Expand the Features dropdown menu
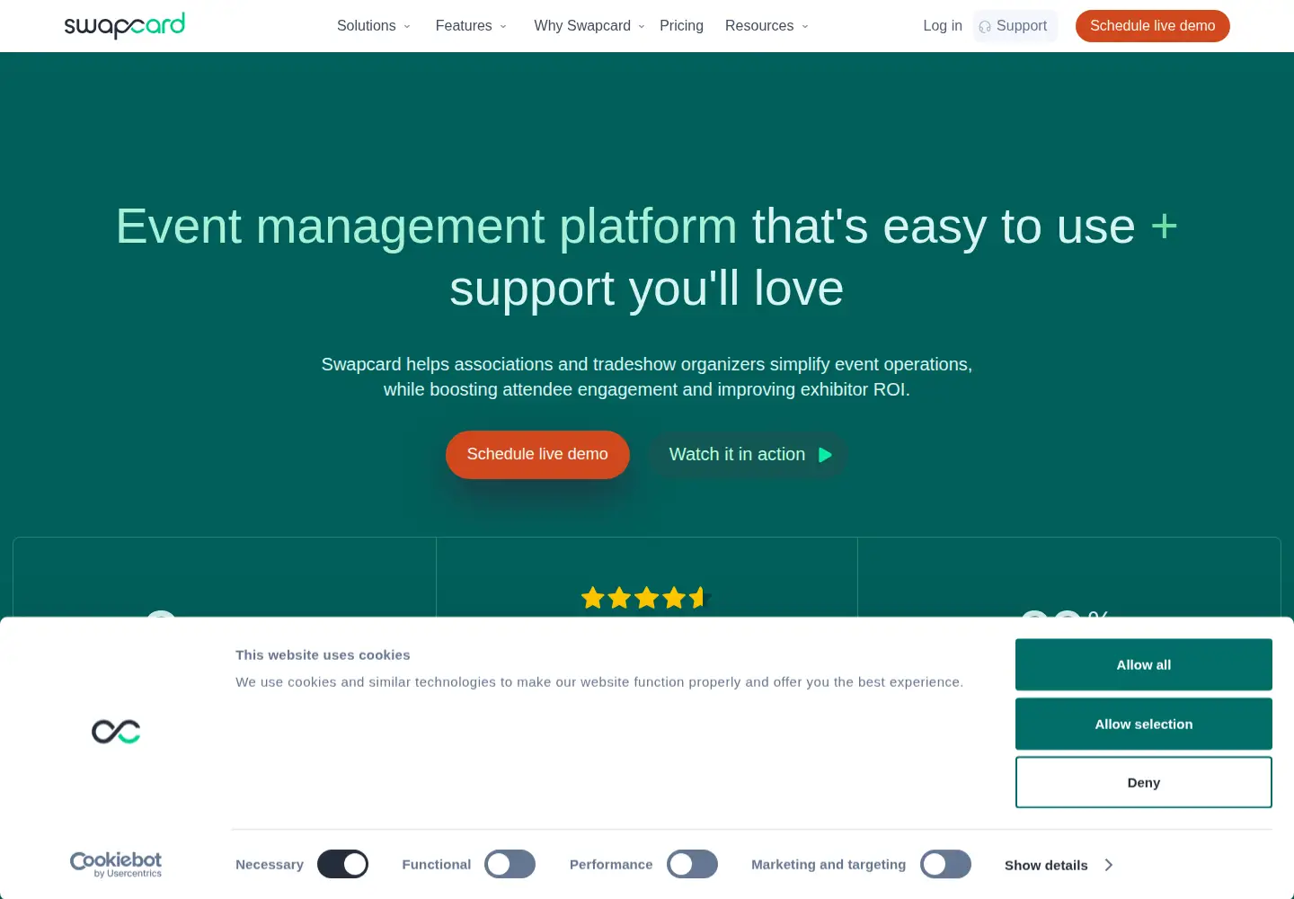 click(472, 26)
